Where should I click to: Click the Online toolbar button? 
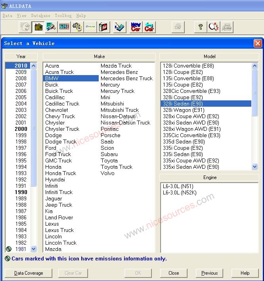(90, 27)
